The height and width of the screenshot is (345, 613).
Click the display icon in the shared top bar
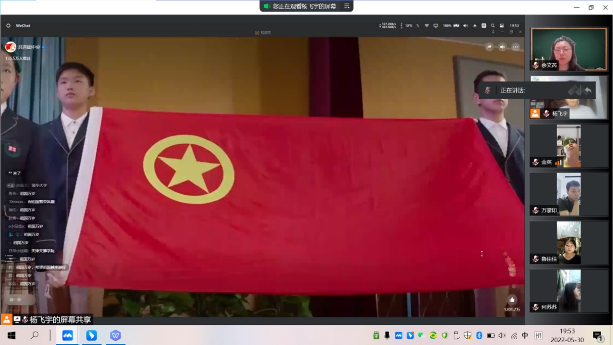[436, 26]
